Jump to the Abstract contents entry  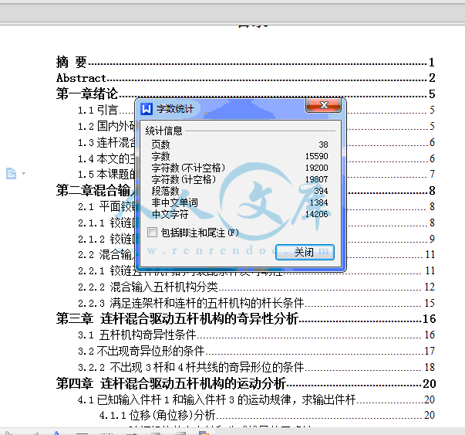click(245, 78)
